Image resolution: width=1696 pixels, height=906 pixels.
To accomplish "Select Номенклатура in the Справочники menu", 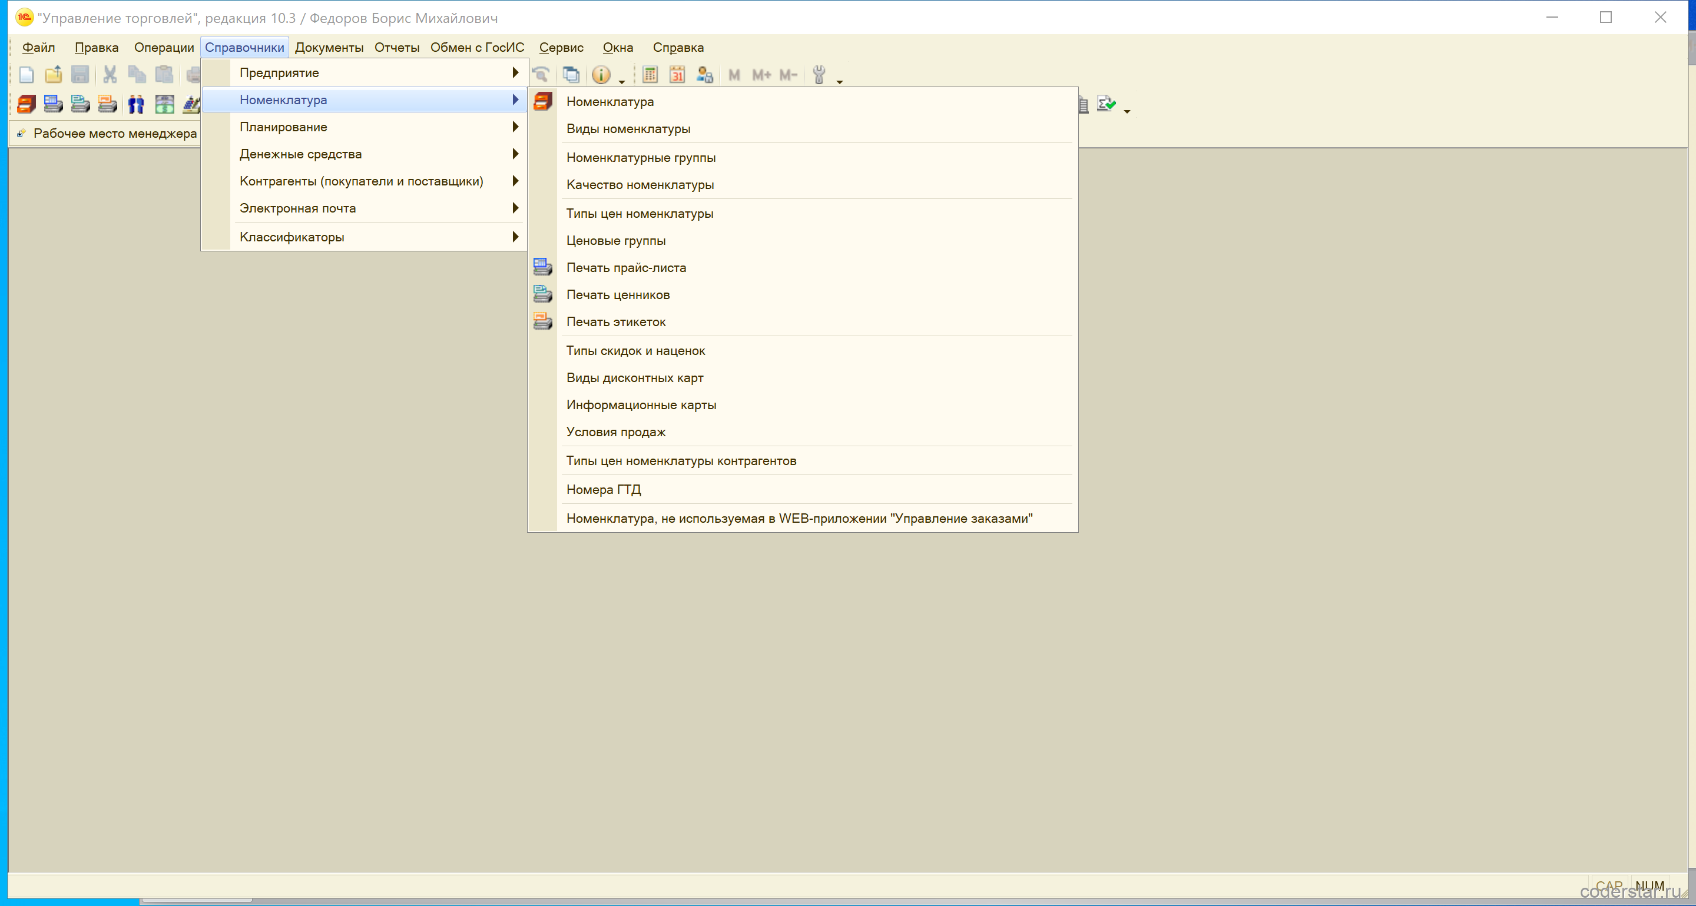I will 364,99.
